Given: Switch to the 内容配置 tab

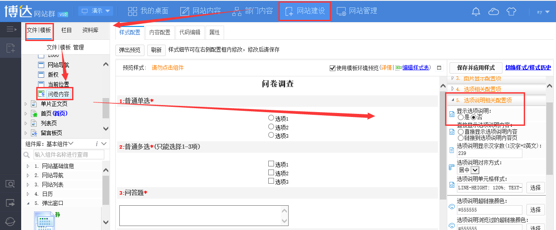Looking at the screenshot, I should point(160,32).
